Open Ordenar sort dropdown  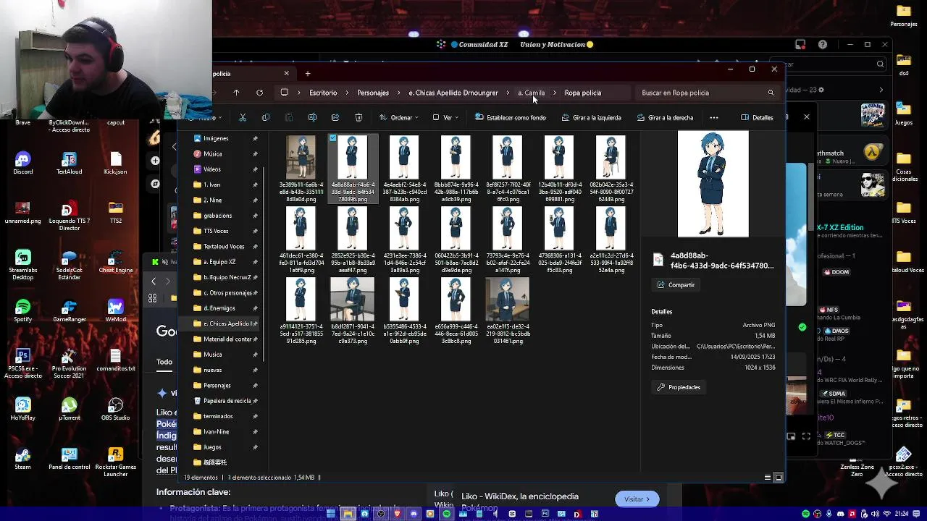point(399,117)
